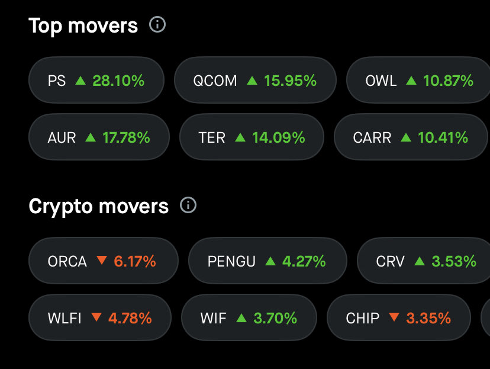Select the CHIP 3.35% chip
The height and width of the screenshot is (369, 490).
399,317
